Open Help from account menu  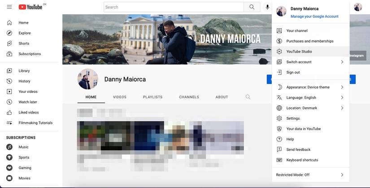(x=310, y=139)
